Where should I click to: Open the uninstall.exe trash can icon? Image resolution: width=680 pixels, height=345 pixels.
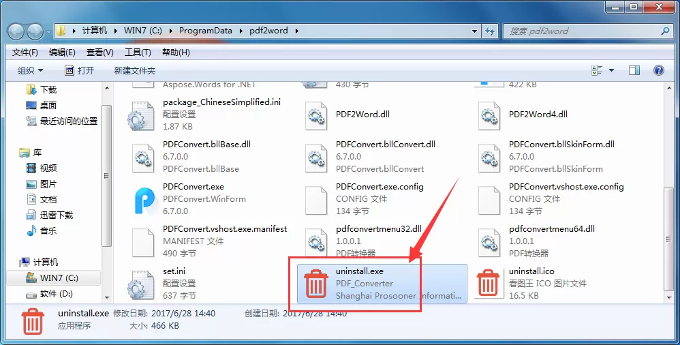[315, 284]
